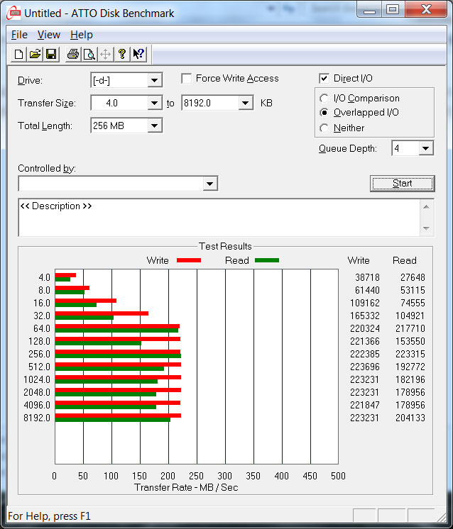Maximize the ATTO Disk Benchmark window
Viewport: 453px width, 529px height.
393,10
